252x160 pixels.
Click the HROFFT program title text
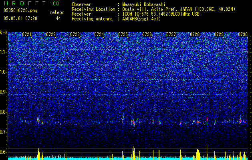(x=25, y=3)
